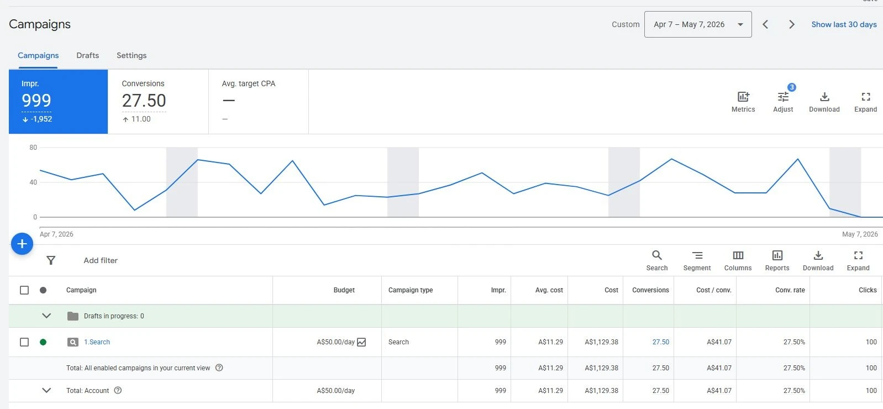Screen dimensions: 883x409
Task: Sort by Clicks column header
Action: [868, 290]
